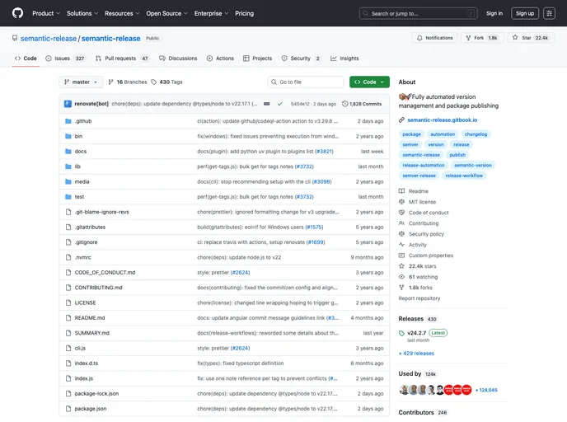Click the eye icon beside 61 watching

tap(401, 277)
